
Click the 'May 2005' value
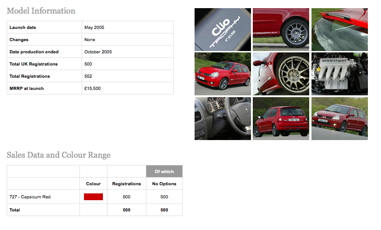coord(94,28)
